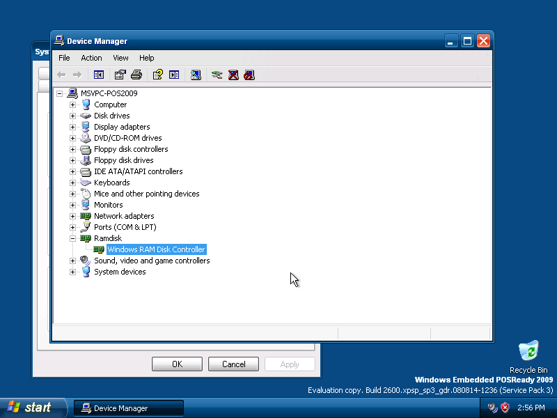Screen dimensions: 557x418
Task: Click the 2:56 PM taskbar clock
Action: point(531,408)
